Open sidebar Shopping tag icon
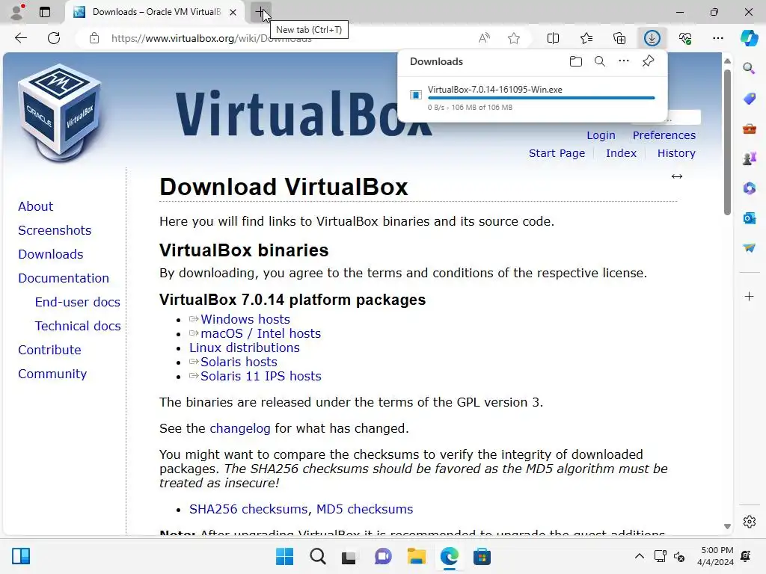This screenshot has height=574, width=766. pos(750,99)
